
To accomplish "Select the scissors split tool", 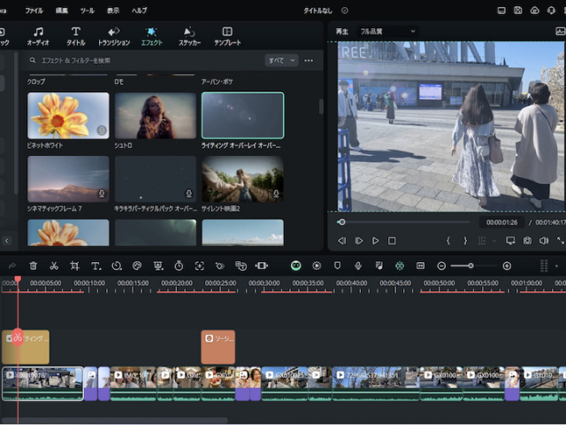I will pos(54,266).
